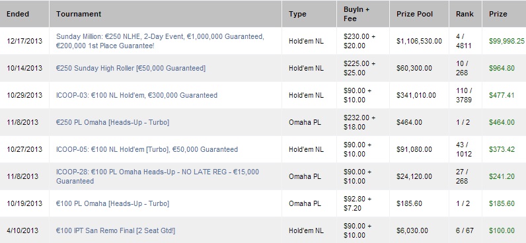Sort table by the Type column header
This screenshot has width=526, height=243.
tap(297, 14)
